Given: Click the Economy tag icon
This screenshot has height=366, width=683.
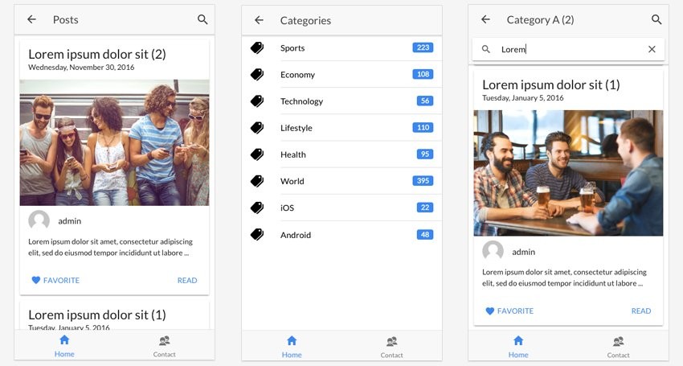Looking at the screenshot, I should click(x=257, y=74).
